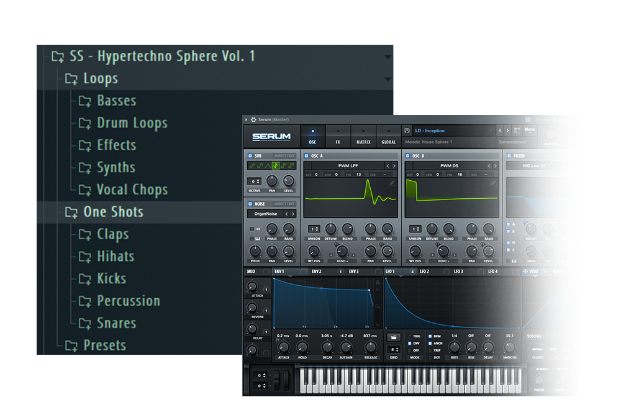Click the save preset floppy disk icon
The width and height of the screenshot is (621, 420).
407,131
